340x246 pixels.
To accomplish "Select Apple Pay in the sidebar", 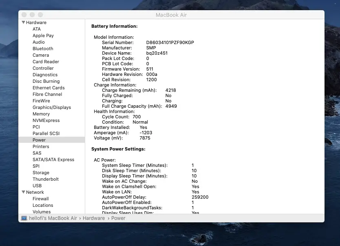I will [43, 35].
